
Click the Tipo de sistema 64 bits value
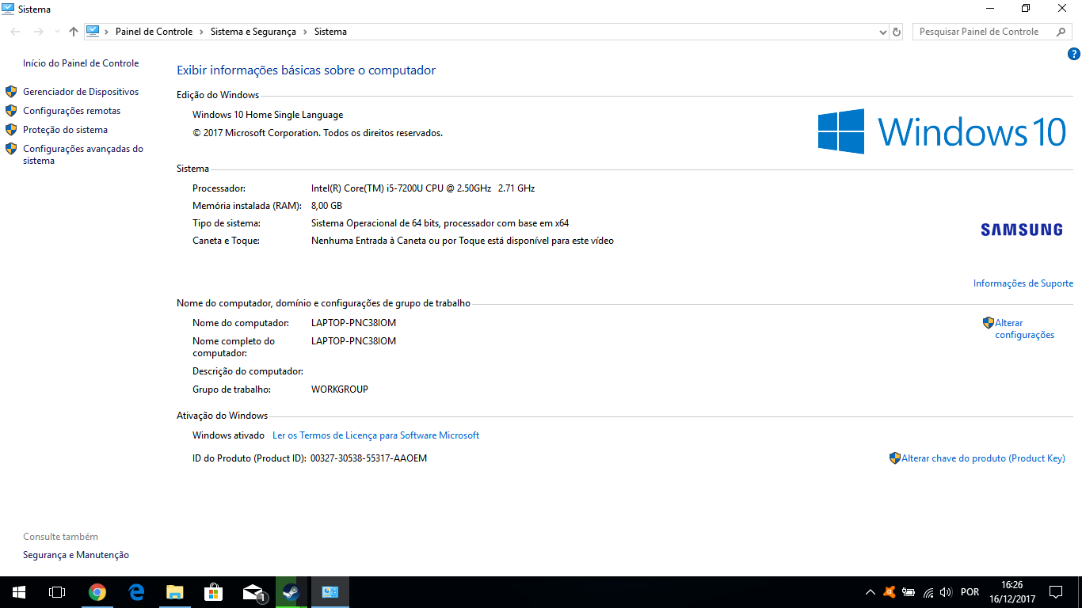pos(440,223)
